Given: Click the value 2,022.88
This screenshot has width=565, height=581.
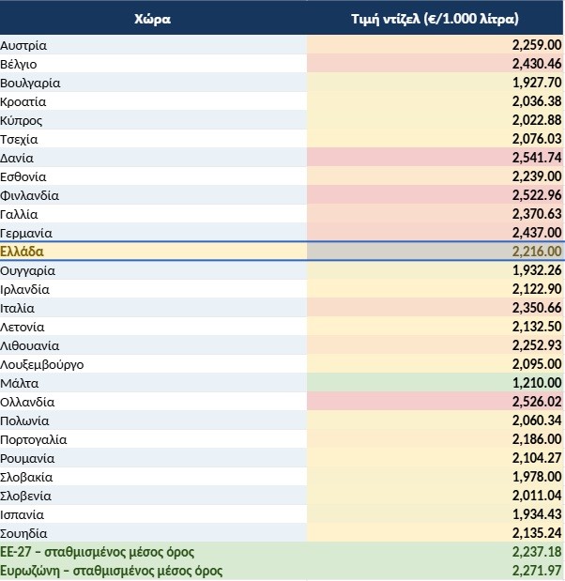Looking at the screenshot, I should click(x=537, y=120).
